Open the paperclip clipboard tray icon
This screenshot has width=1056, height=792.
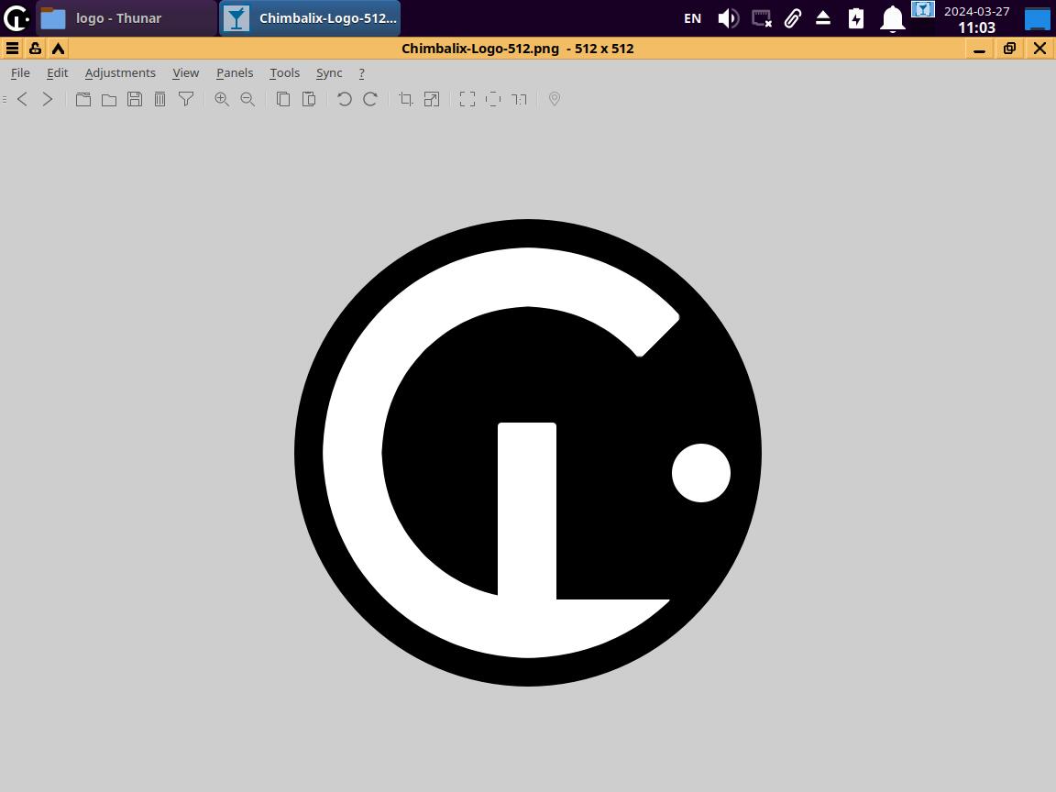coord(793,18)
